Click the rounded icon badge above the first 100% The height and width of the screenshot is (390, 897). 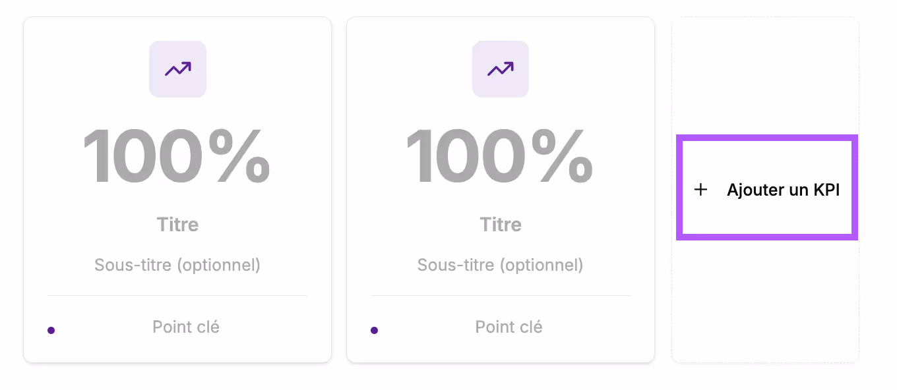pos(177,69)
